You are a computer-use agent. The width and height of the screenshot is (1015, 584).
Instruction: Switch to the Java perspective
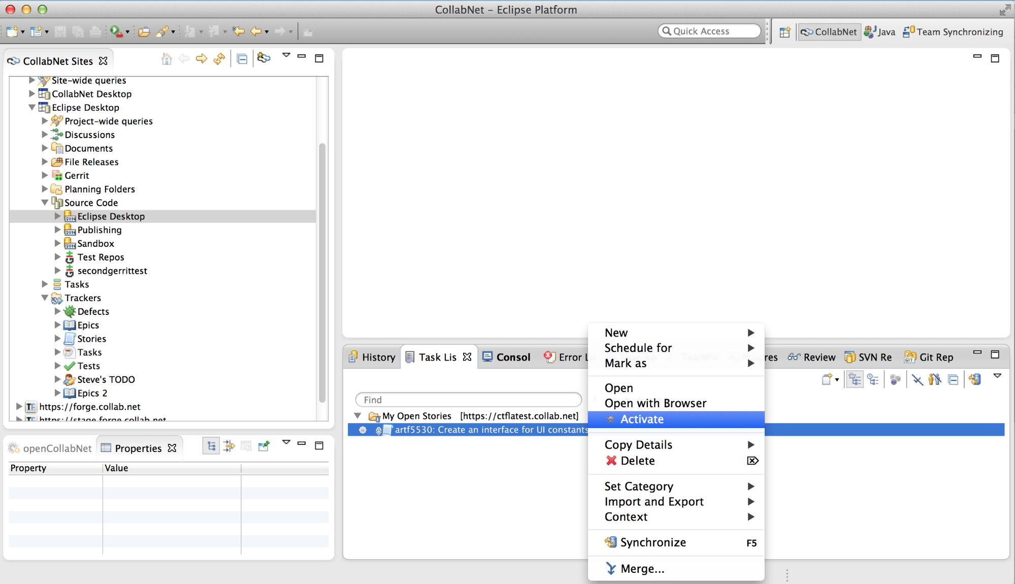[x=879, y=32]
